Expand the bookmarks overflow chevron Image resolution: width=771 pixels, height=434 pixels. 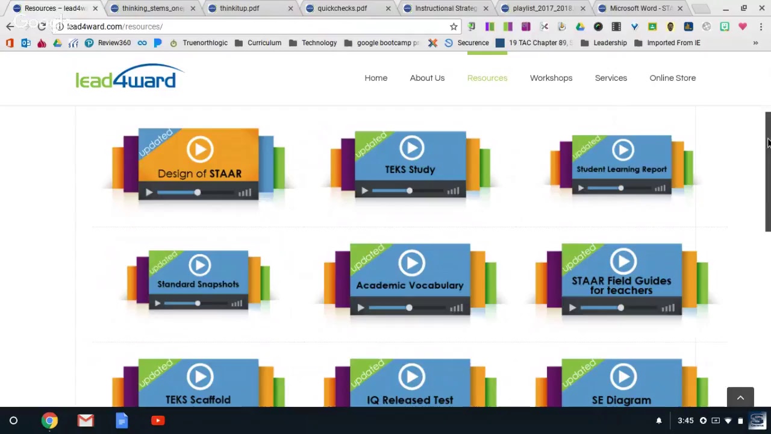click(755, 43)
